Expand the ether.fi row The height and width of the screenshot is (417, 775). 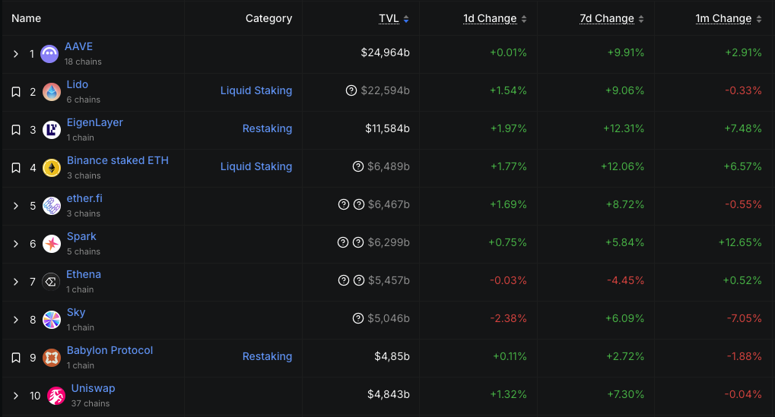[x=16, y=206]
